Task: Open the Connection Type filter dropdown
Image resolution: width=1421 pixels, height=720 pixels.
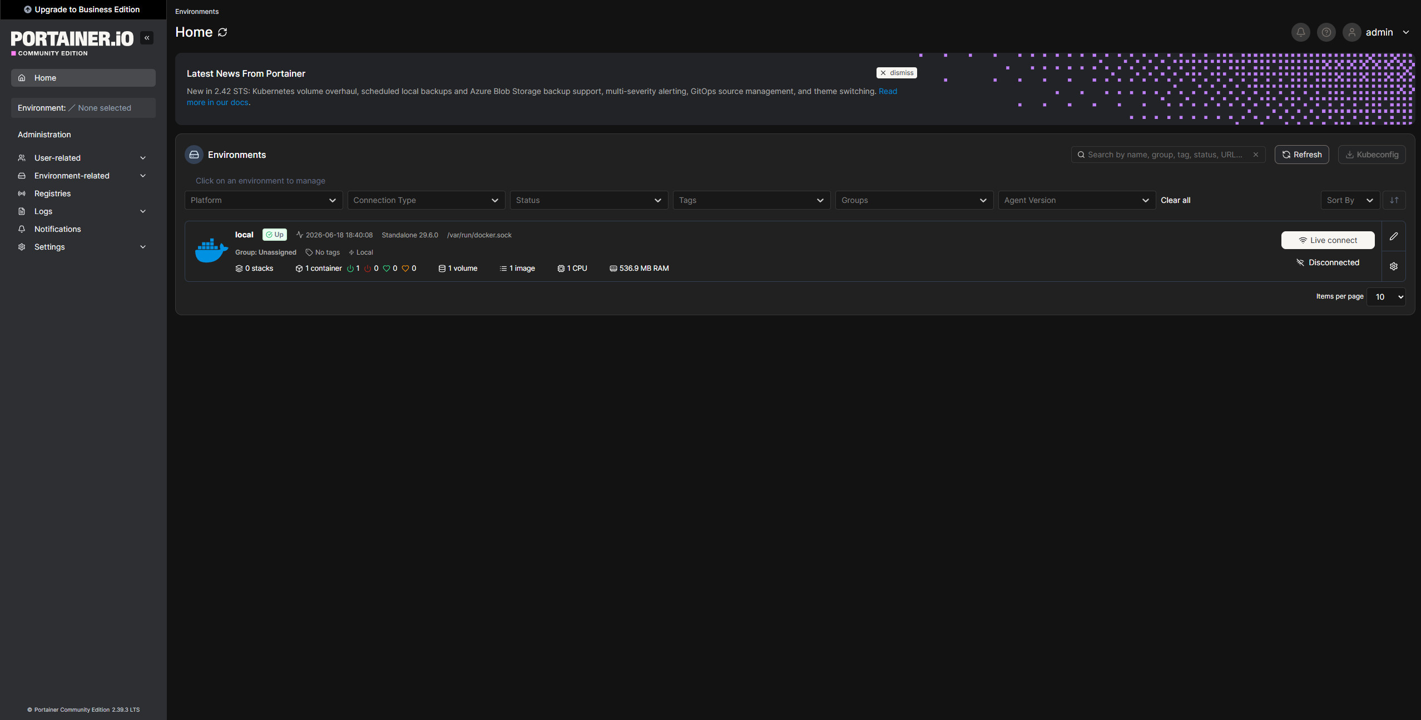Action: click(426, 200)
